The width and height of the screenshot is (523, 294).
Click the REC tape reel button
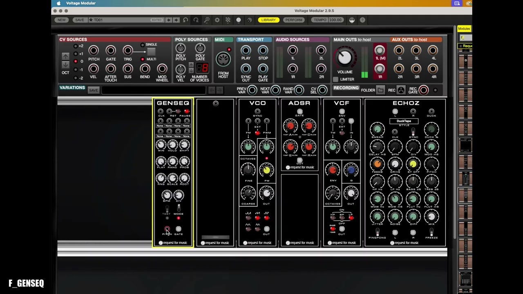pyautogui.click(x=401, y=90)
